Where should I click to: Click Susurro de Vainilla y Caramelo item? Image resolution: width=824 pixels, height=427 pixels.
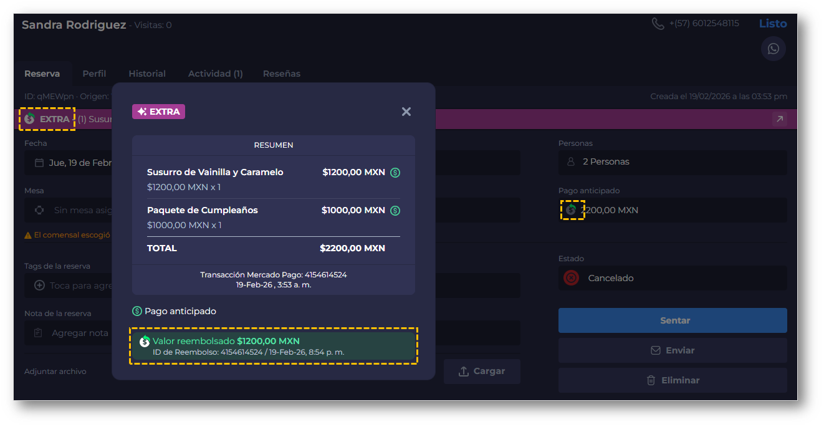coord(215,172)
